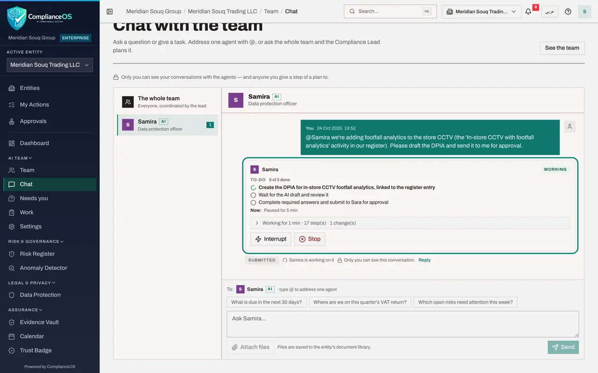Click the Reply link

pyautogui.click(x=425, y=260)
